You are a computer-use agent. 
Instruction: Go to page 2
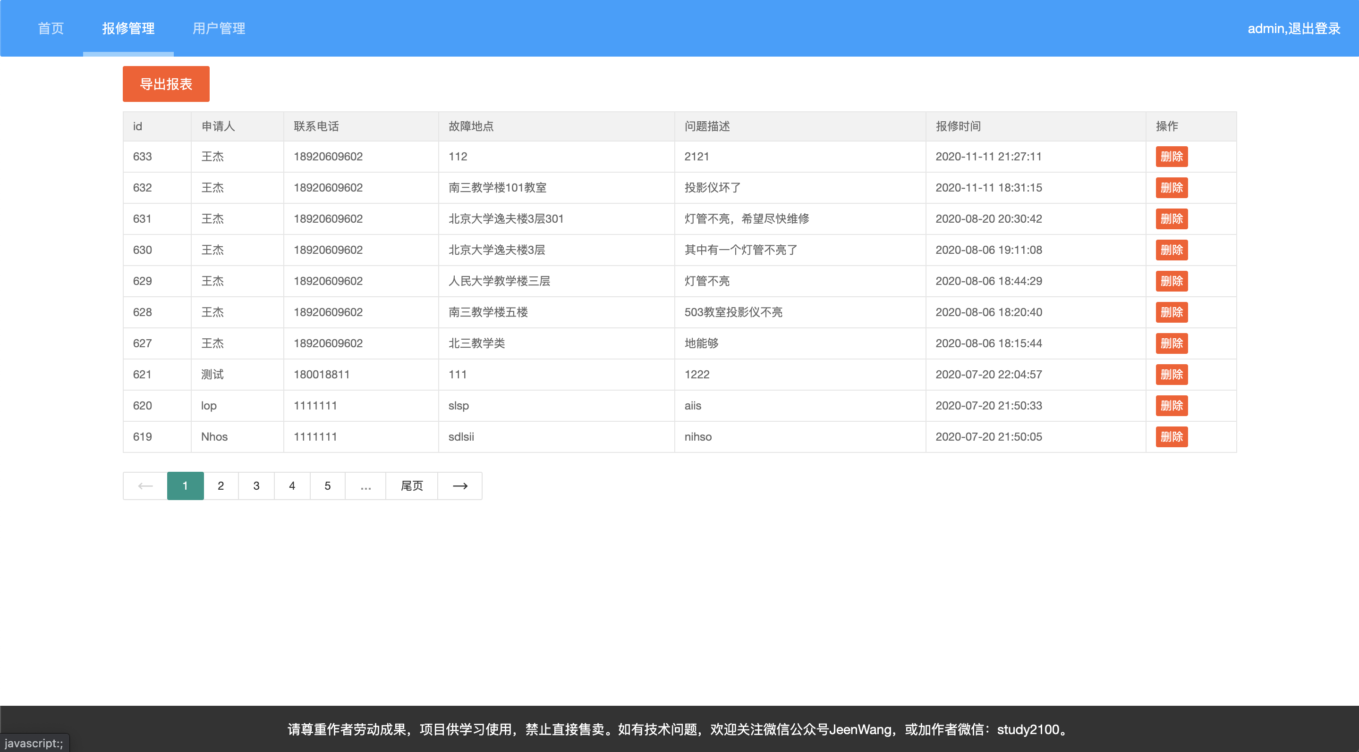221,485
